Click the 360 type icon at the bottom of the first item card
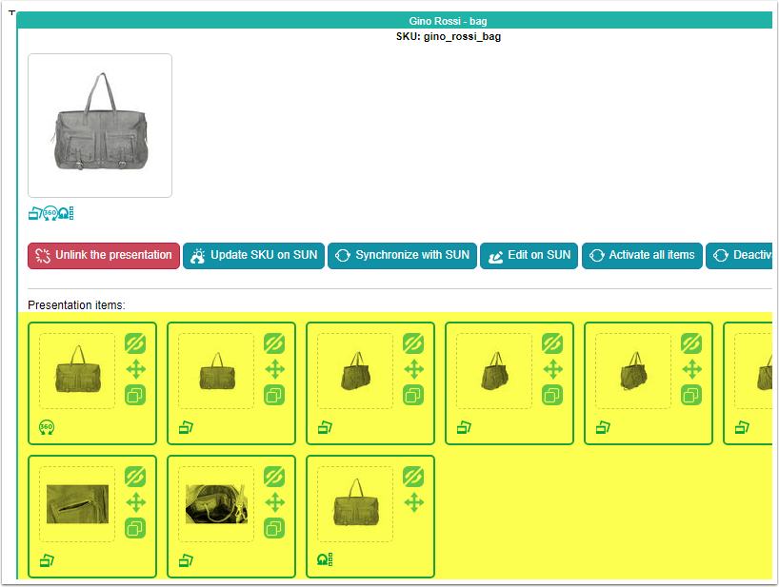779x587 pixels. [x=47, y=427]
